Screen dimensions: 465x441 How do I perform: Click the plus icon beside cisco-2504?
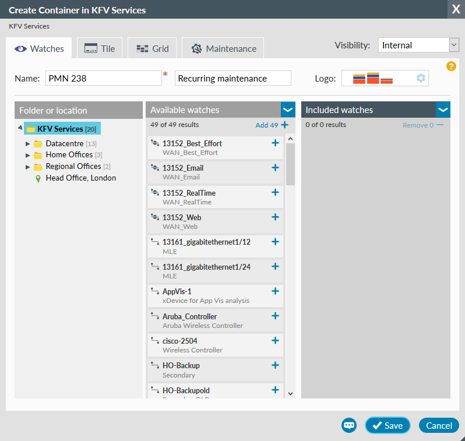click(275, 341)
